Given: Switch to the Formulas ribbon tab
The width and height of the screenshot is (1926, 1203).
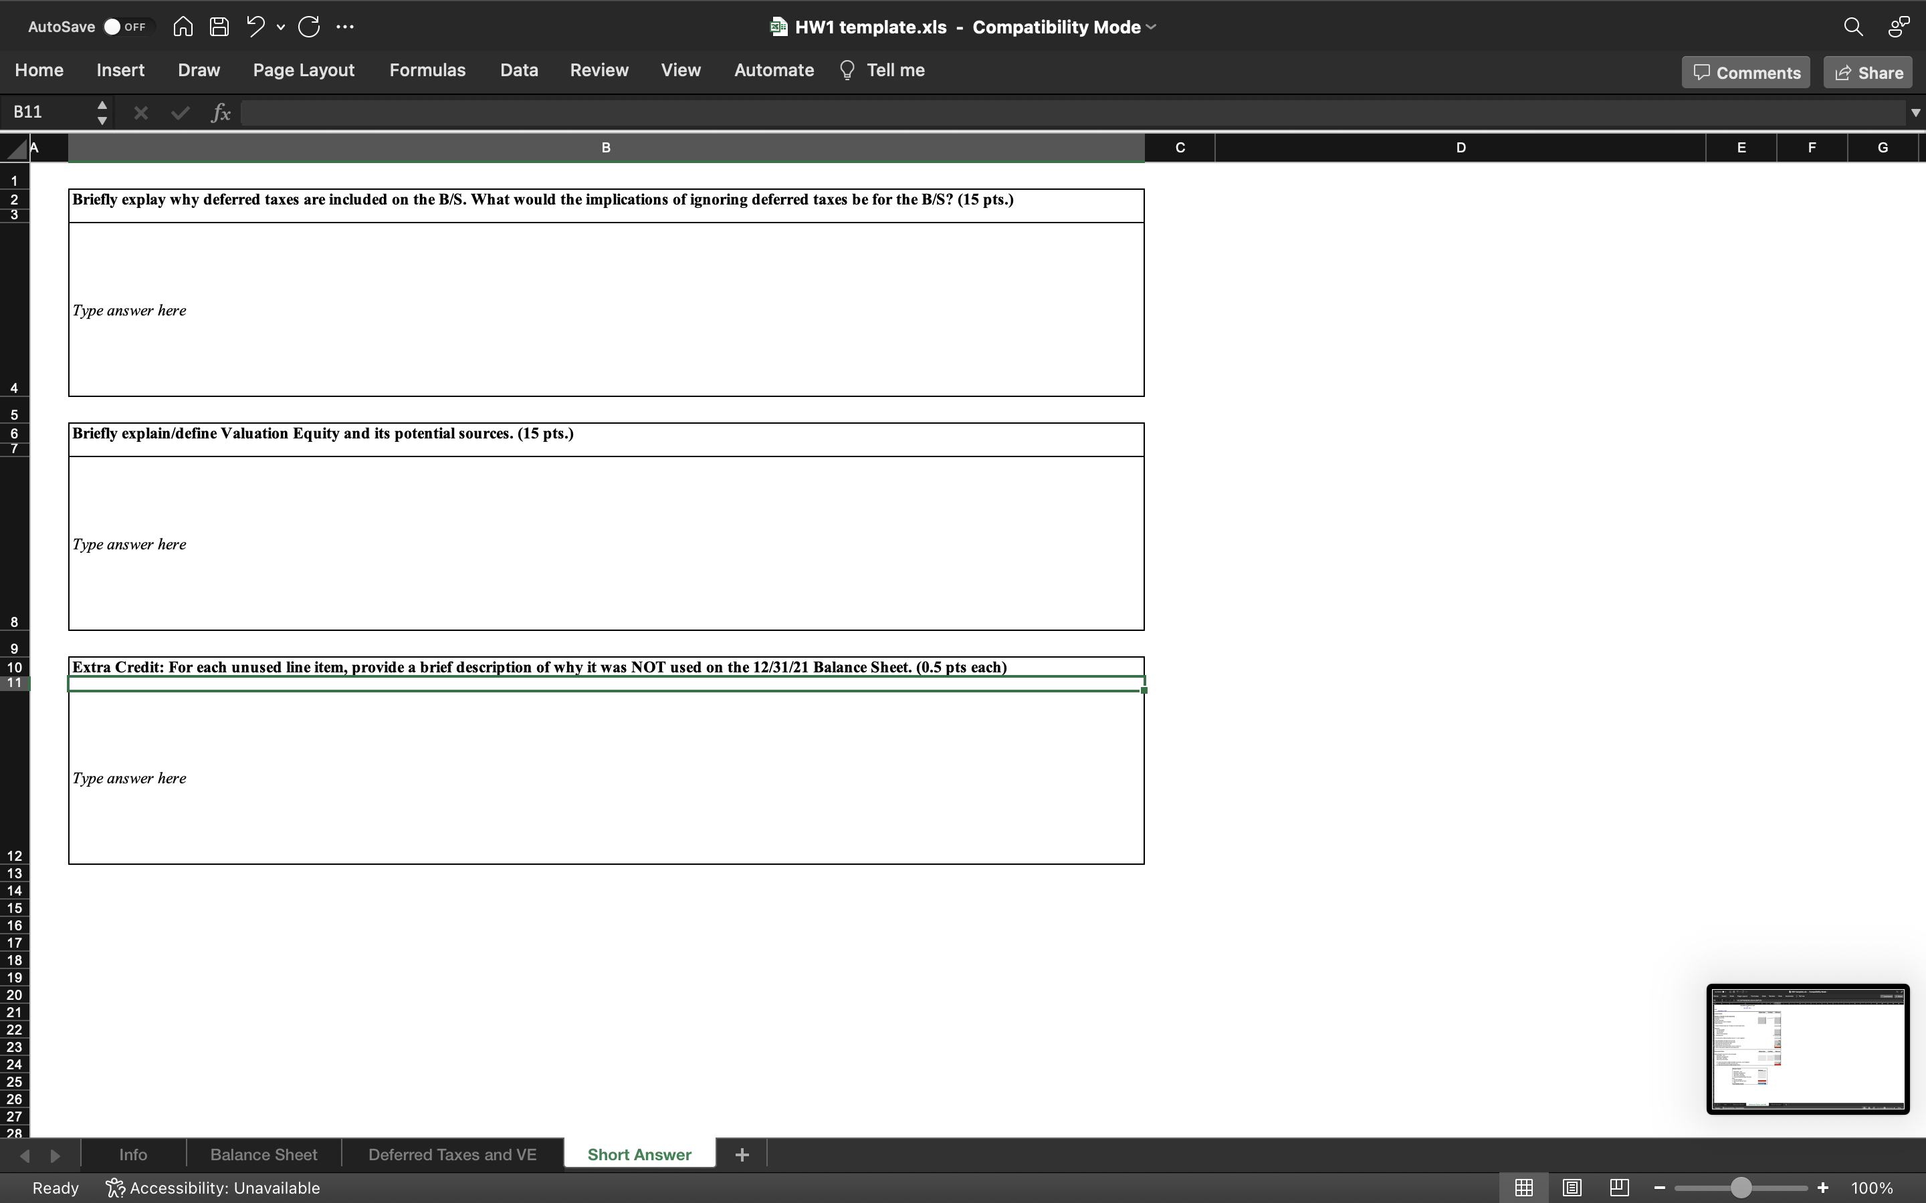Looking at the screenshot, I should (x=427, y=70).
